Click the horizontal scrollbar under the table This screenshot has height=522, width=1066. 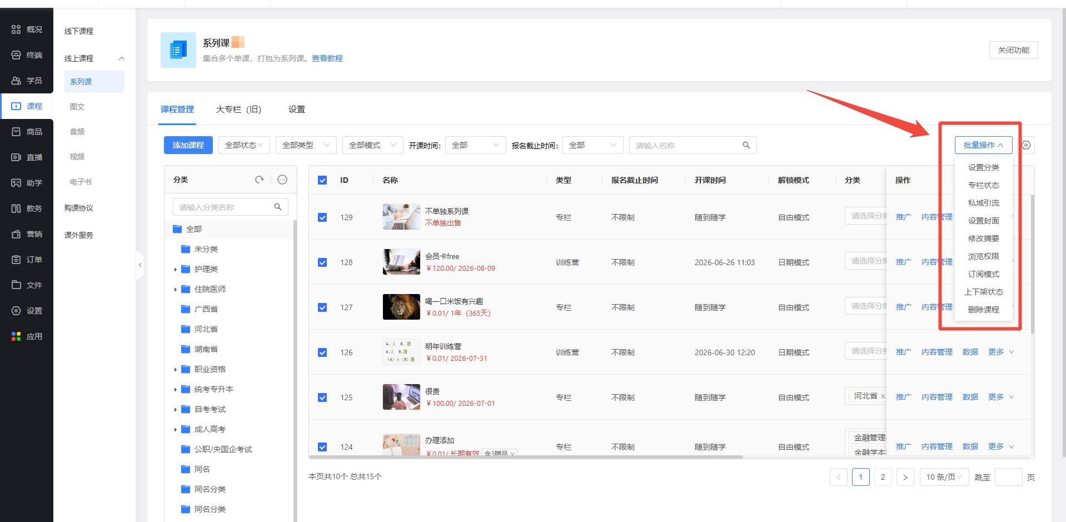[525, 457]
